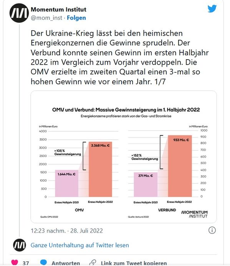Click the tweet info icon
The height and width of the screenshot is (266, 230).
pos(212,230)
